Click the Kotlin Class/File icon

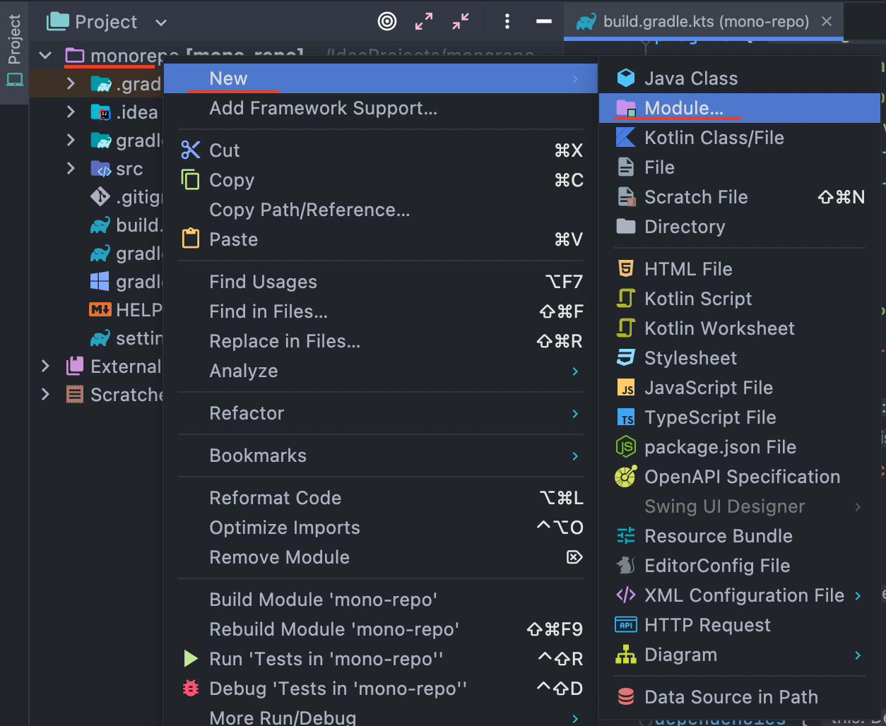626,138
